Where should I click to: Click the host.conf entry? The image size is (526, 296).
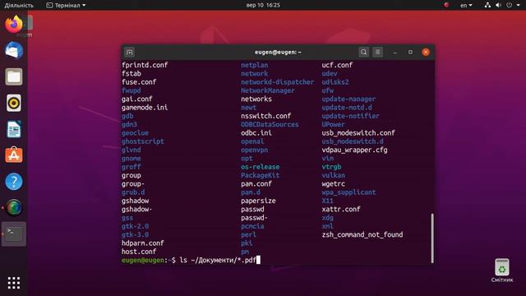[139, 252]
